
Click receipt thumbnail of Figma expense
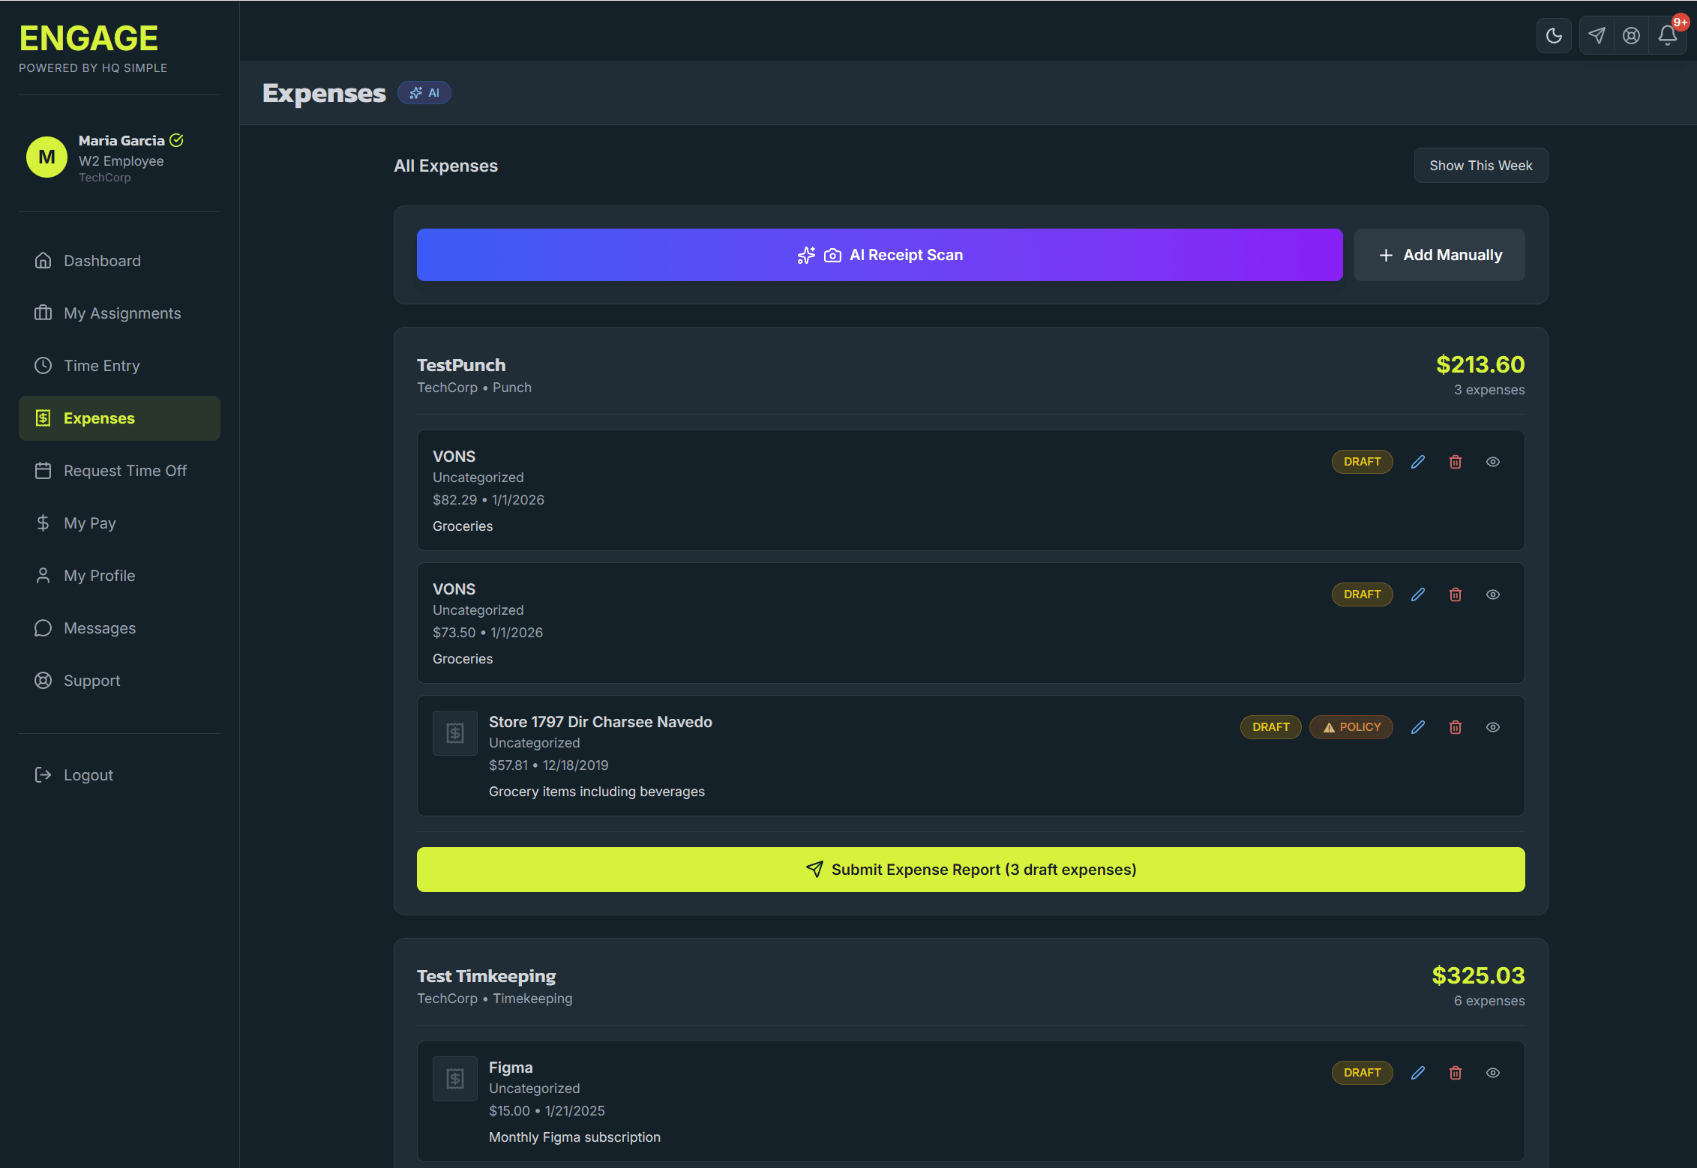click(x=455, y=1079)
